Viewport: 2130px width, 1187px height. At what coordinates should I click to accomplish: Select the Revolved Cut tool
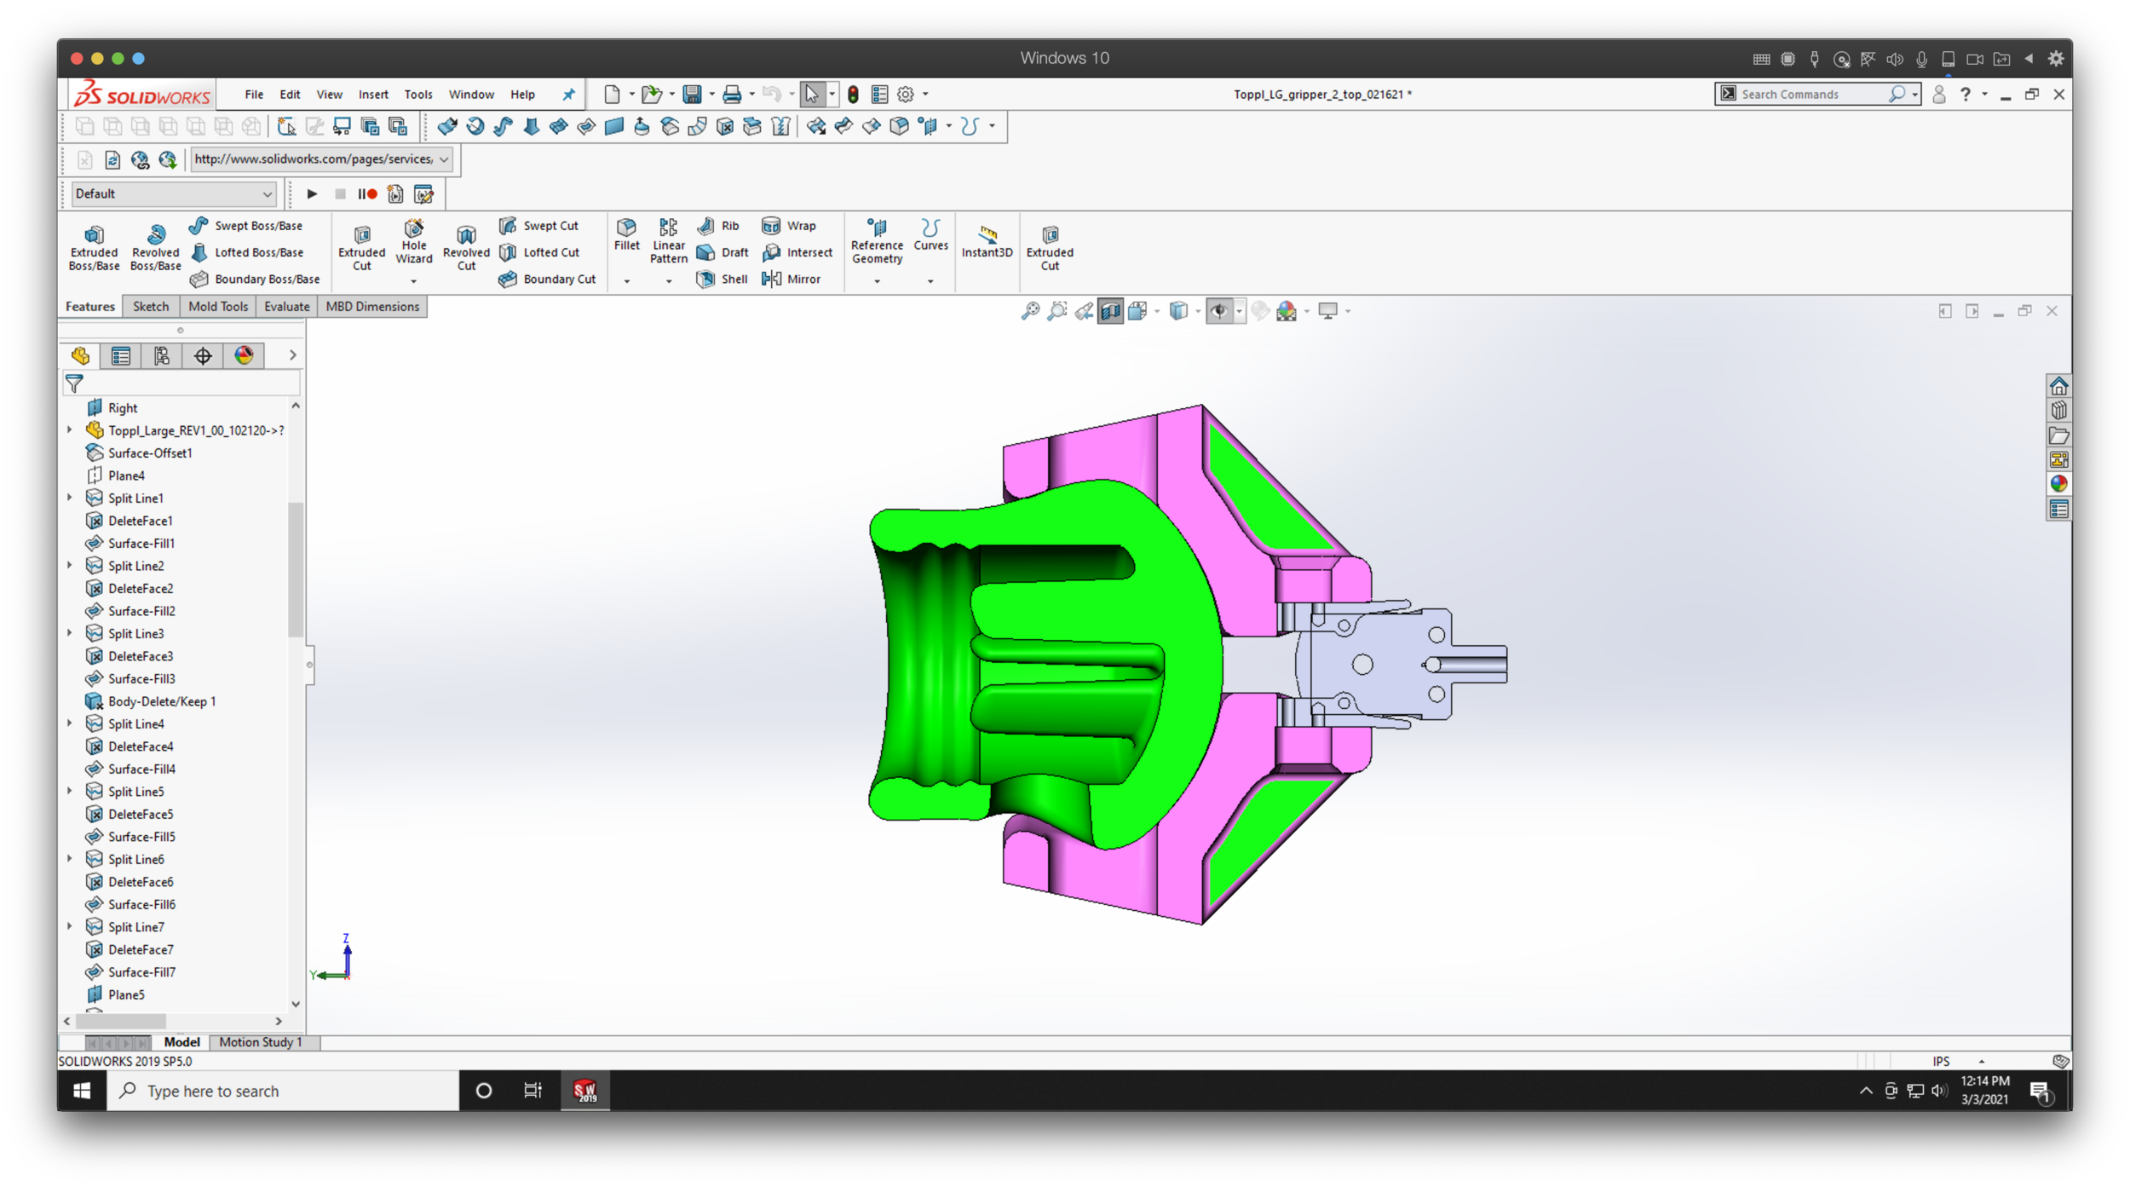click(x=466, y=247)
